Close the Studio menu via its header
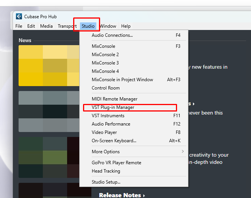Viewport: 251px width, 198px height. tap(88, 26)
